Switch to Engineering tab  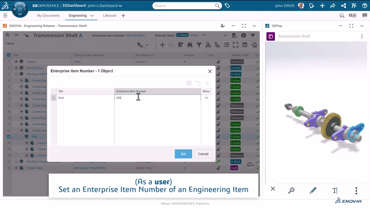tap(77, 15)
